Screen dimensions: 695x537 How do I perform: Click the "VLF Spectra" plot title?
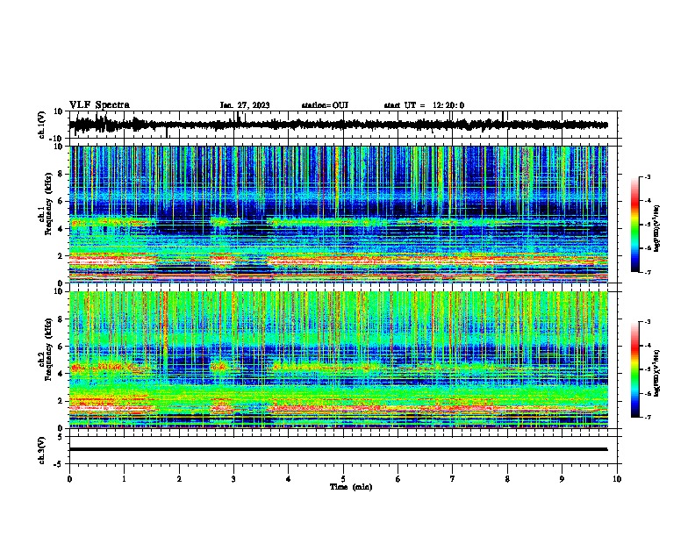[x=99, y=105]
